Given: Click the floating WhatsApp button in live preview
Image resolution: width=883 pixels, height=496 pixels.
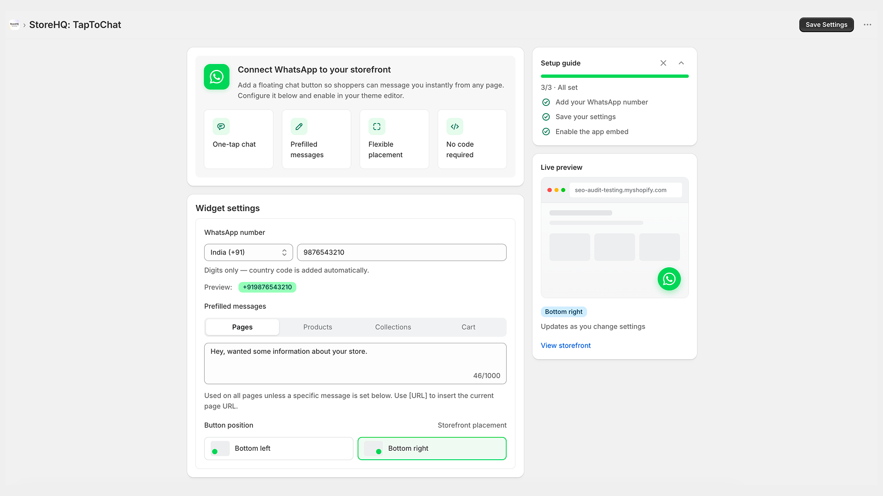Looking at the screenshot, I should (669, 279).
